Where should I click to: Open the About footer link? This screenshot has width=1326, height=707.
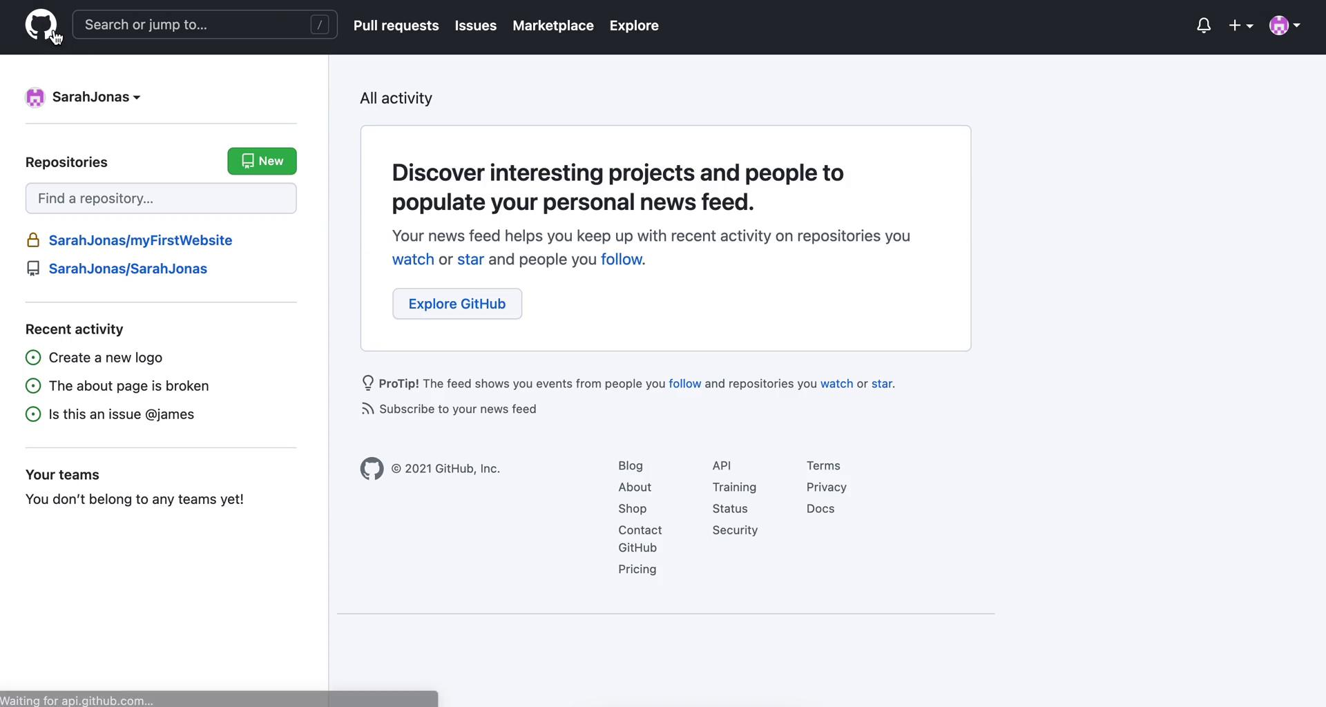coord(635,487)
